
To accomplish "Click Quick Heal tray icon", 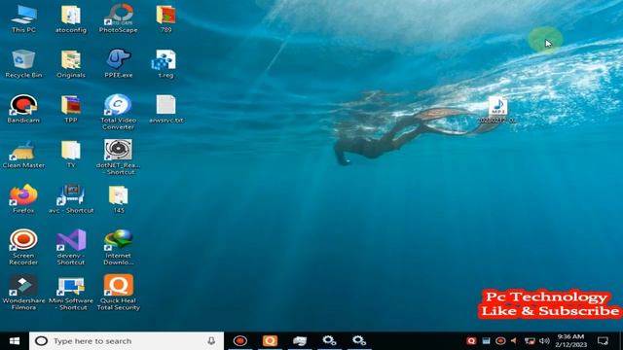I will point(471,341).
